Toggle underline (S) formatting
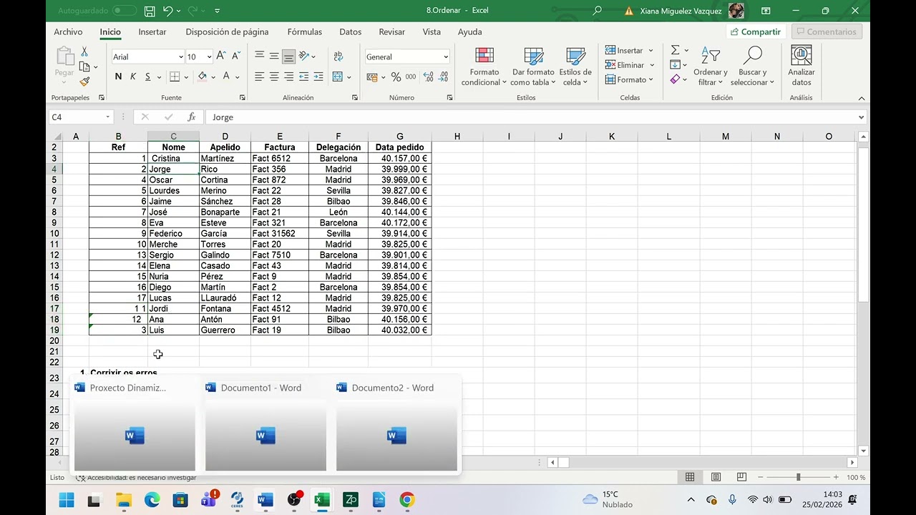Screen dimensions: 916x515 tap(148, 77)
